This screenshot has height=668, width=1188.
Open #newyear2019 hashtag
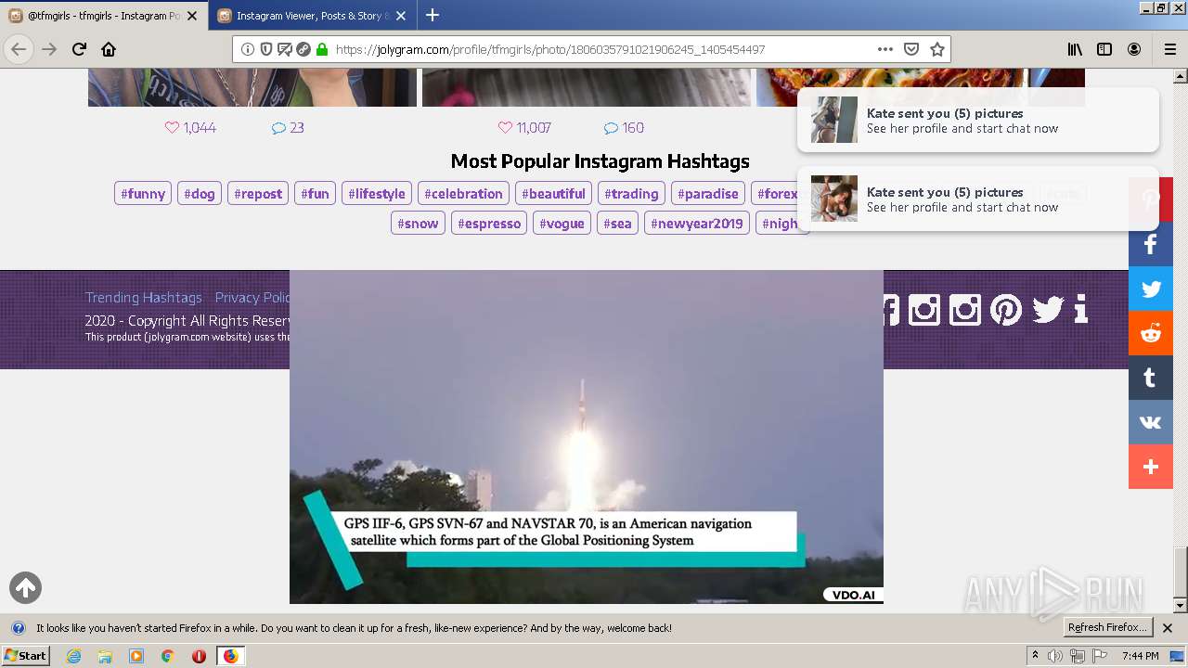point(697,224)
